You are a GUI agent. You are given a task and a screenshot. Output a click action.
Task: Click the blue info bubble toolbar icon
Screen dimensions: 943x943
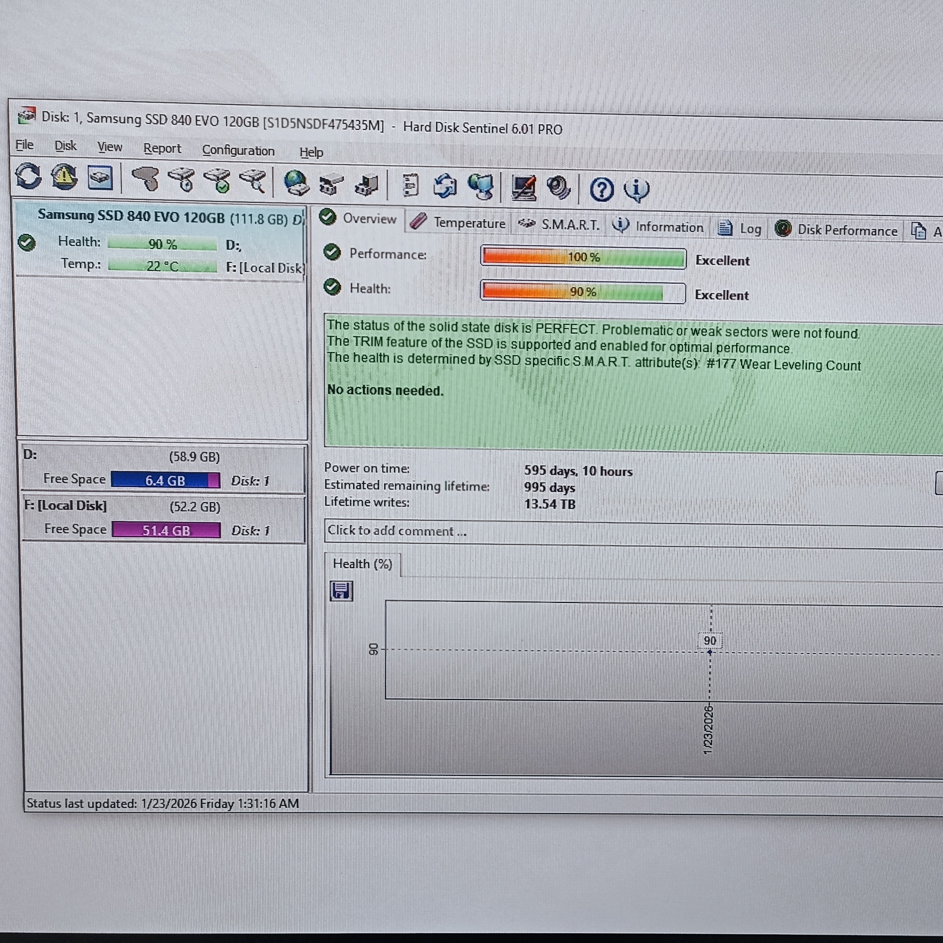[636, 189]
